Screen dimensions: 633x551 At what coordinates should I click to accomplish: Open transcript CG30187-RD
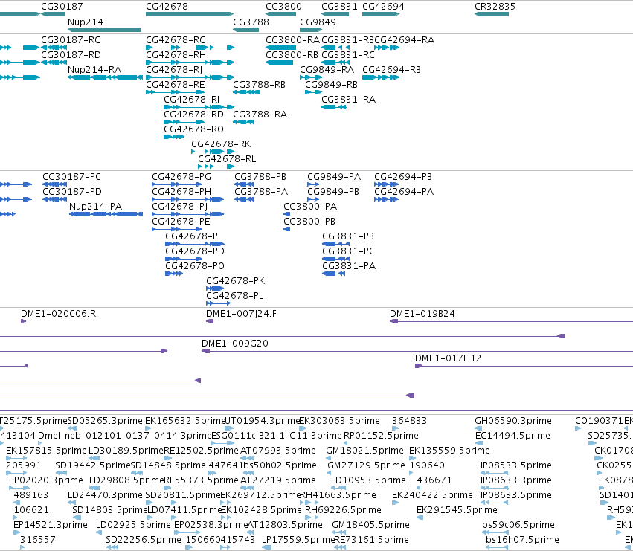71,55
